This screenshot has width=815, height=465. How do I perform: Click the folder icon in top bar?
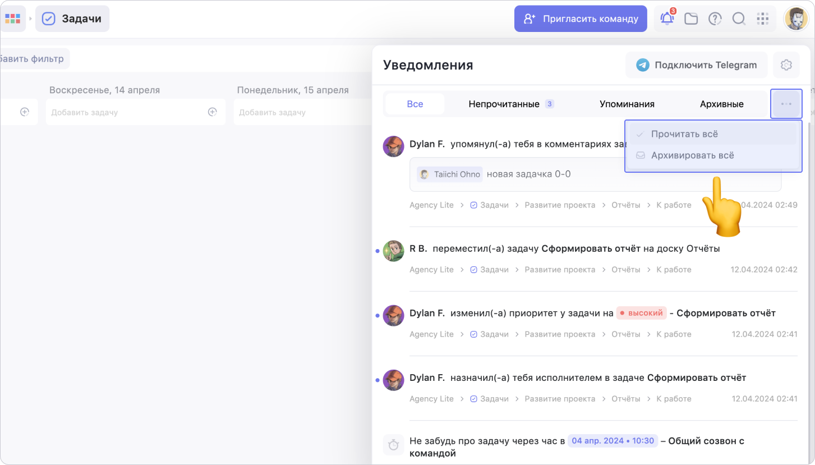pos(691,19)
